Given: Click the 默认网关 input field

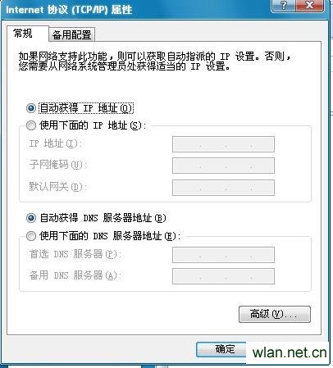Looking at the screenshot, I should (223, 188).
